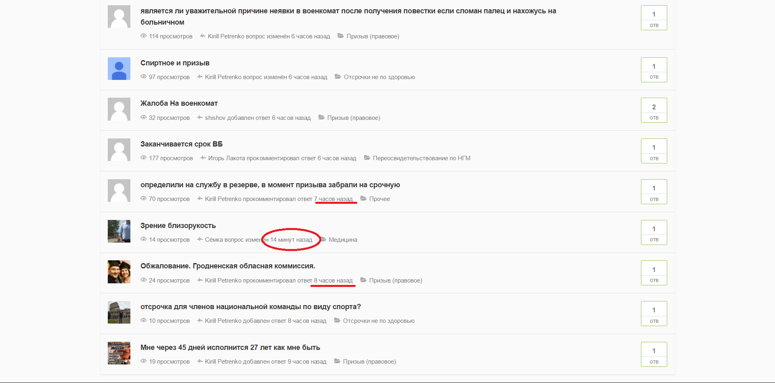Image resolution: width=775 pixels, height=383 pixels.
Task: Click the eye icon beside 19 просмотров
Action: coord(143,361)
